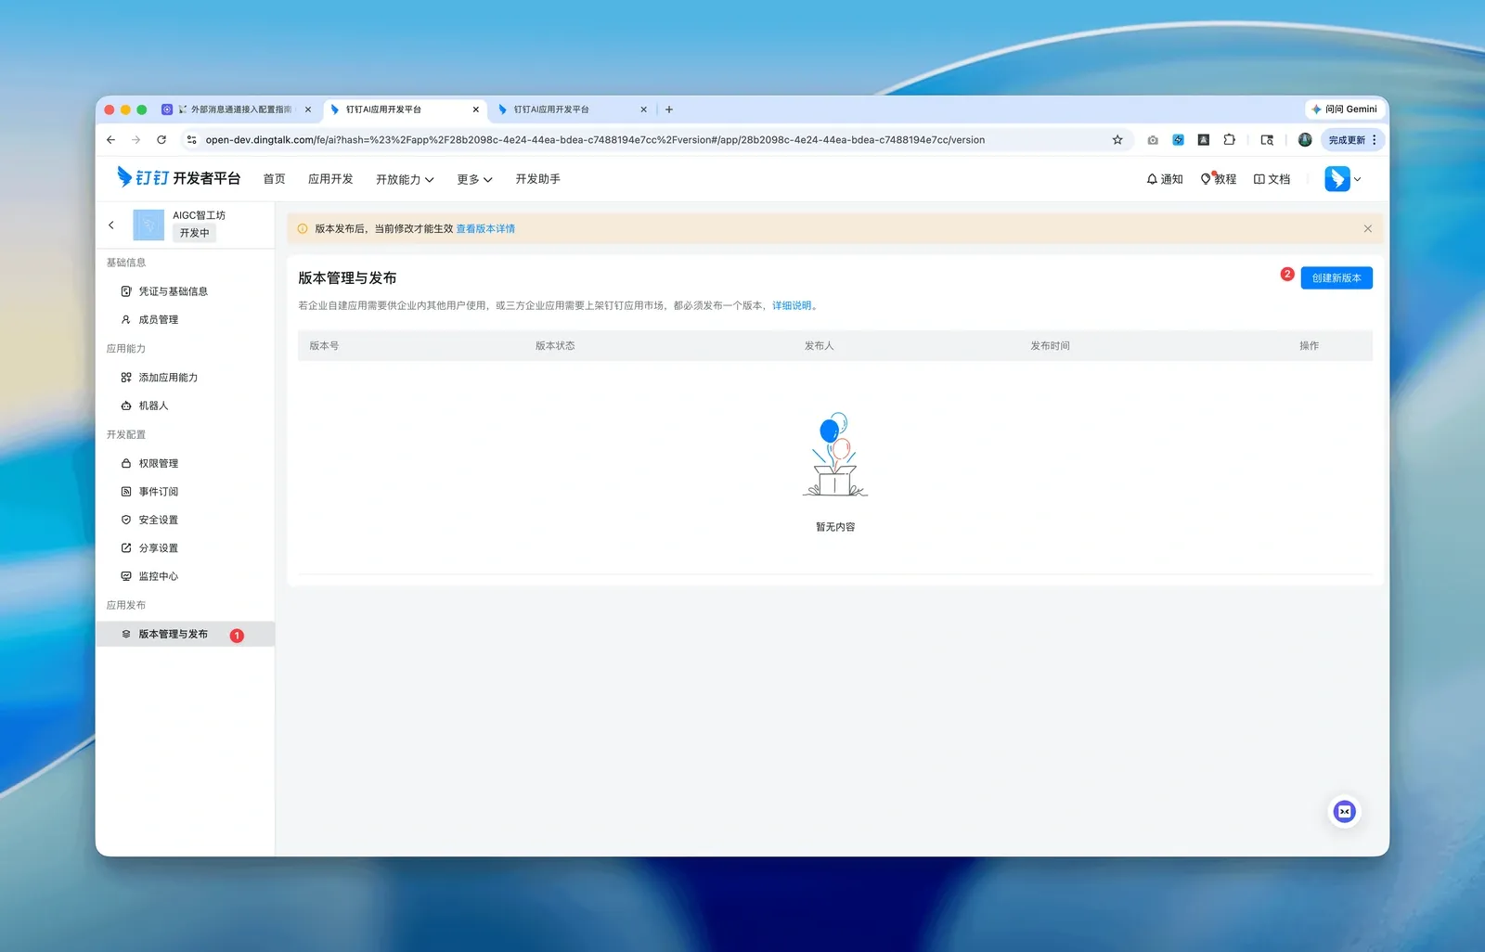This screenshot has height=952, width=1485.
Task: Click the site info icon in address bar
Action: (x=191, y=140)
